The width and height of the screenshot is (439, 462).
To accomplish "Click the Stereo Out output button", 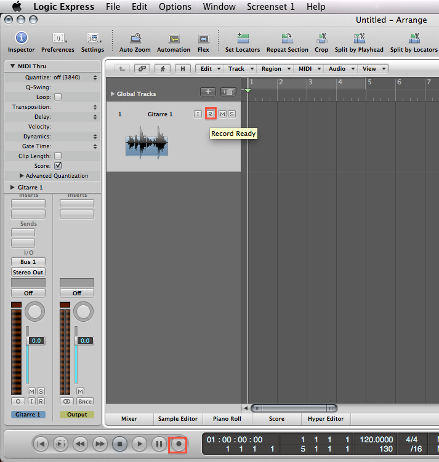I will coord(28,273).
